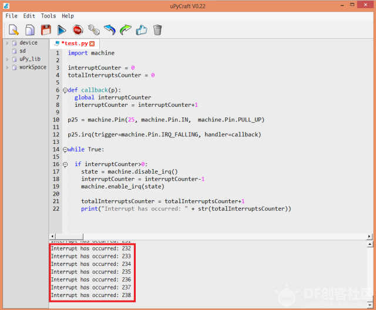This screenshot has height=310, width=376.
Task: Collapse the def callback code fold
Action: click(x=65, y=90)
